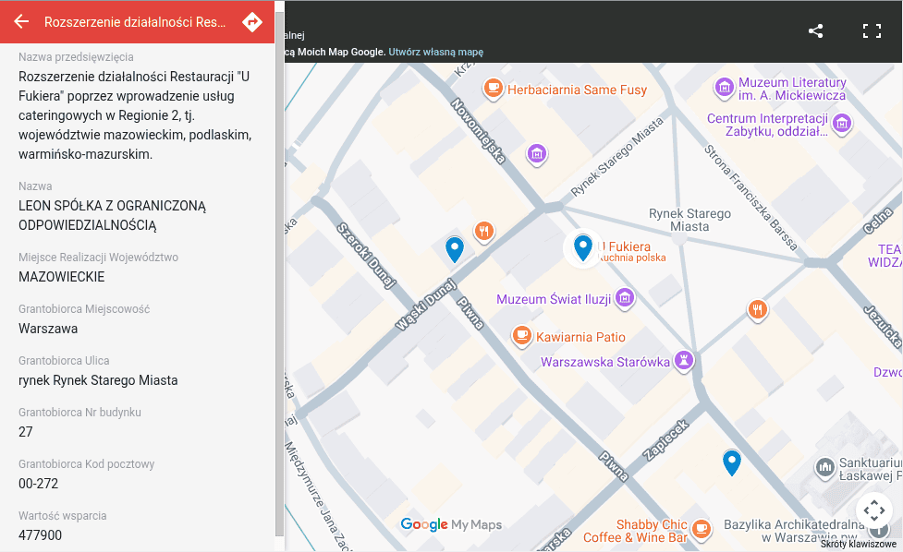
Task: Select the MAZOWIECKIE województwo value
Action: (x=62, y=277)
